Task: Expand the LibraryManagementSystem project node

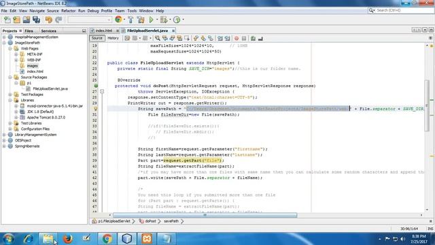Action: 4,135
